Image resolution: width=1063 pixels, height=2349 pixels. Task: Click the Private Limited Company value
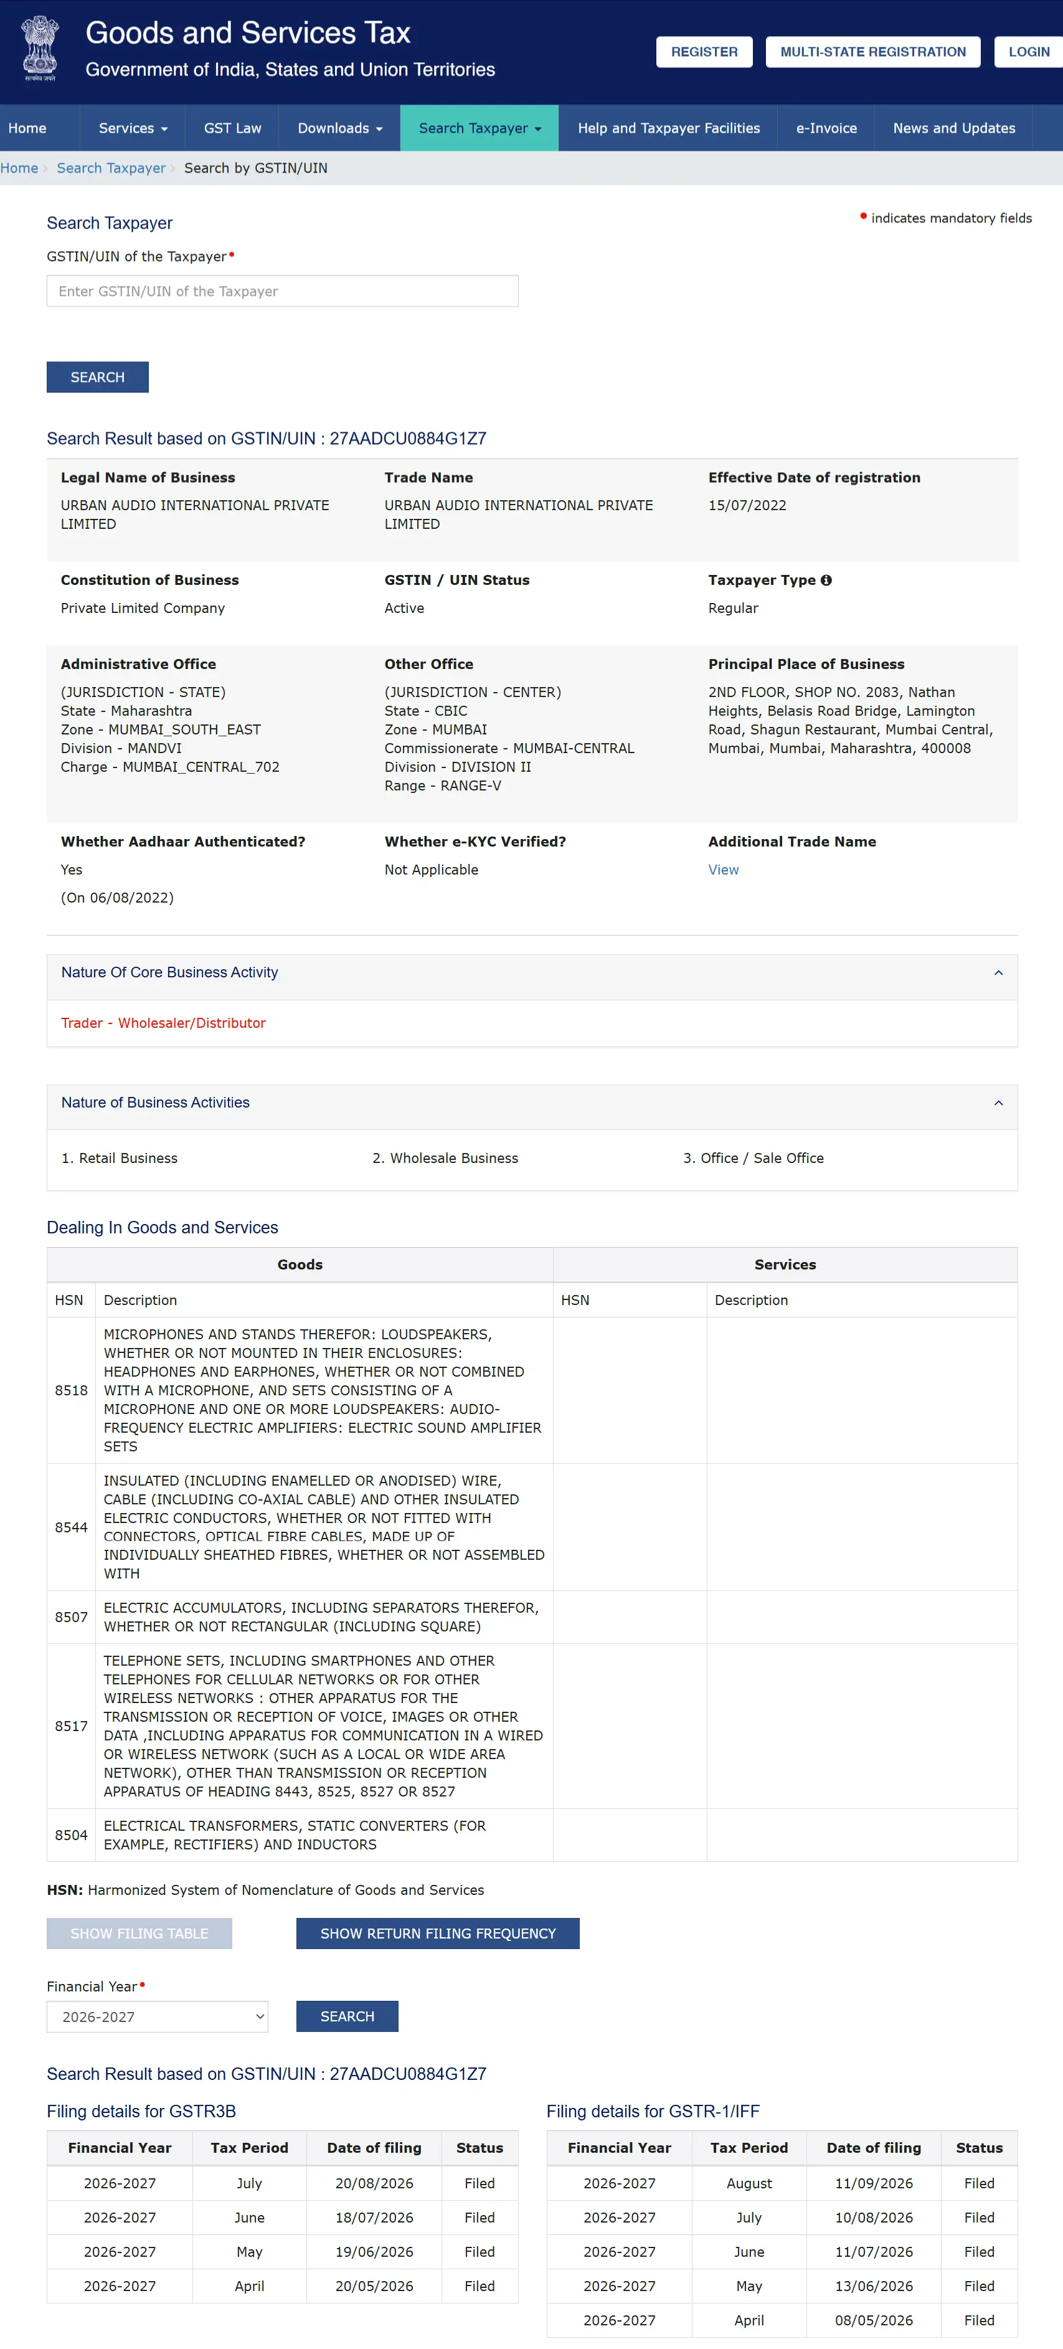click(143, 608)
